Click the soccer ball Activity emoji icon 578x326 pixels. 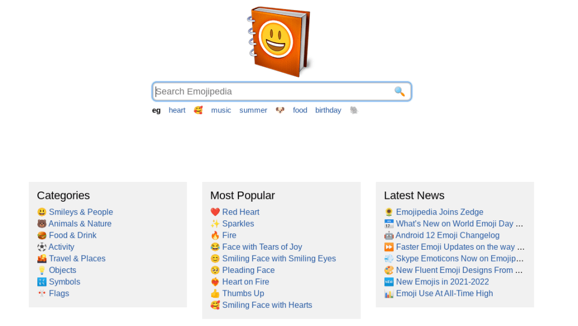[x=42, y=247]
